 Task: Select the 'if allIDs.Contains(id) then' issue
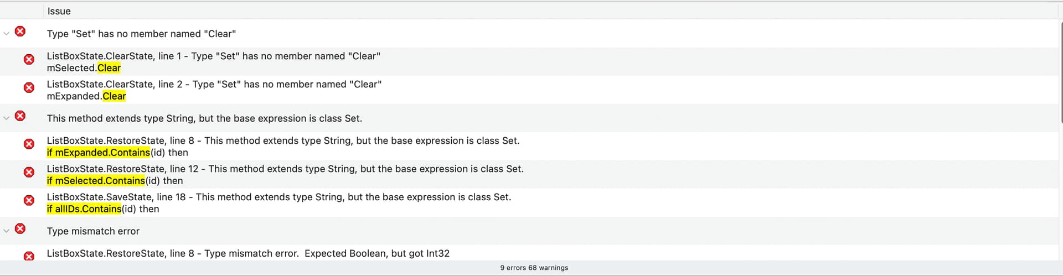[x=531, y=203]
